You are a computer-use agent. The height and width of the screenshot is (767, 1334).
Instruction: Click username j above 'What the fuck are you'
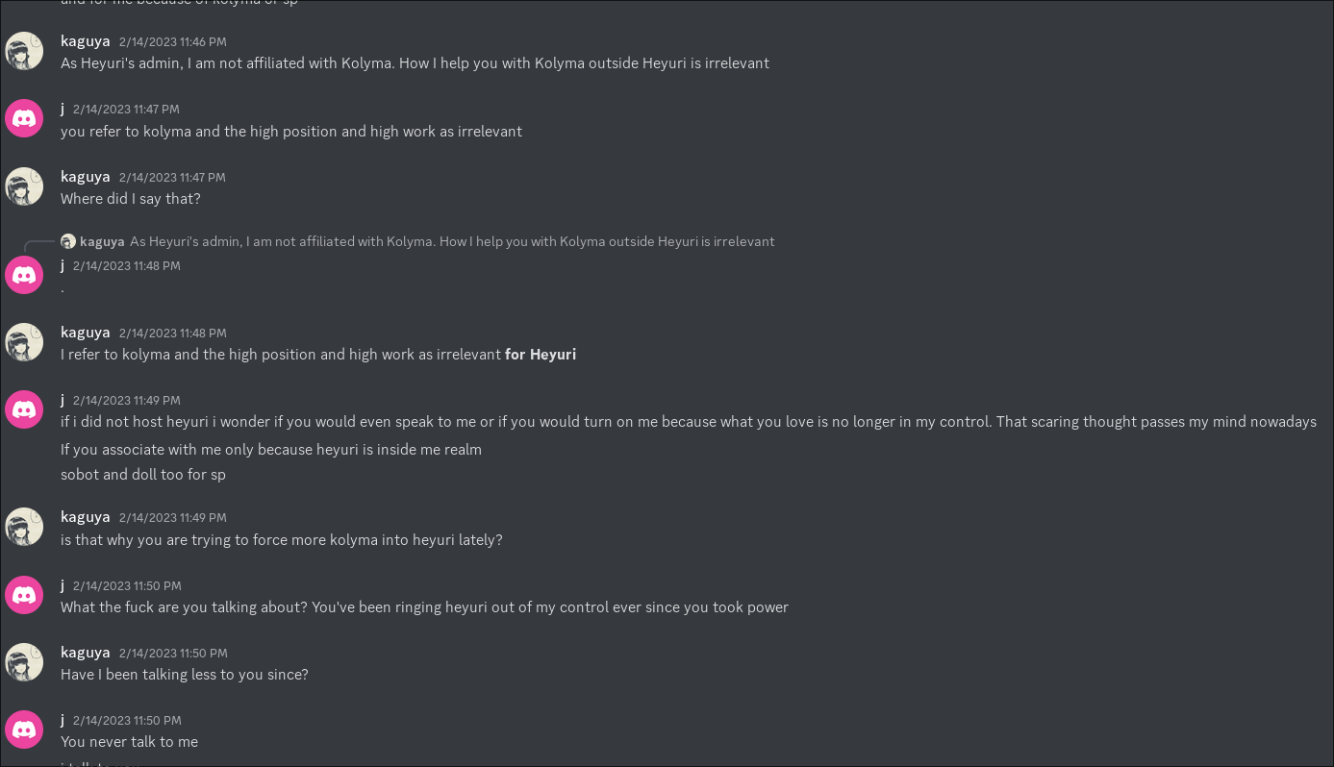click(63, 585)
